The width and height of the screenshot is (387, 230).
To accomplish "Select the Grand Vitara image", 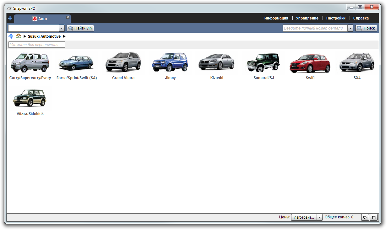I will [x=123, y=62].
